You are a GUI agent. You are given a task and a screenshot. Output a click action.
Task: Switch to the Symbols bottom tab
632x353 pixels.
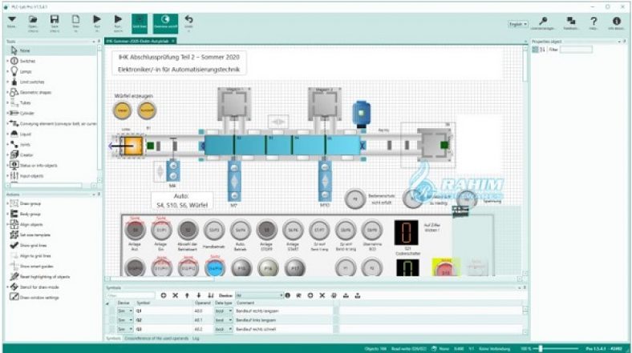click(113, 339)
